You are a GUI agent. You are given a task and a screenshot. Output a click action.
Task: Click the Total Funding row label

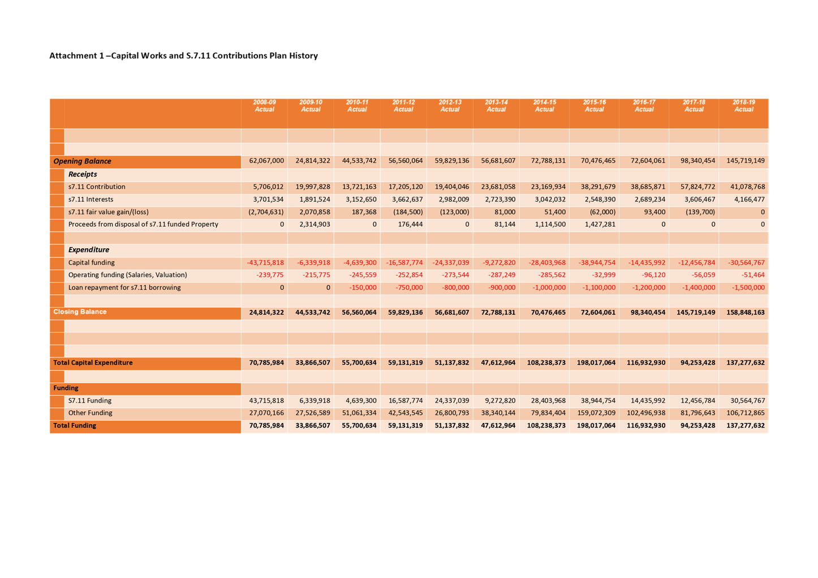pos(75,425)
